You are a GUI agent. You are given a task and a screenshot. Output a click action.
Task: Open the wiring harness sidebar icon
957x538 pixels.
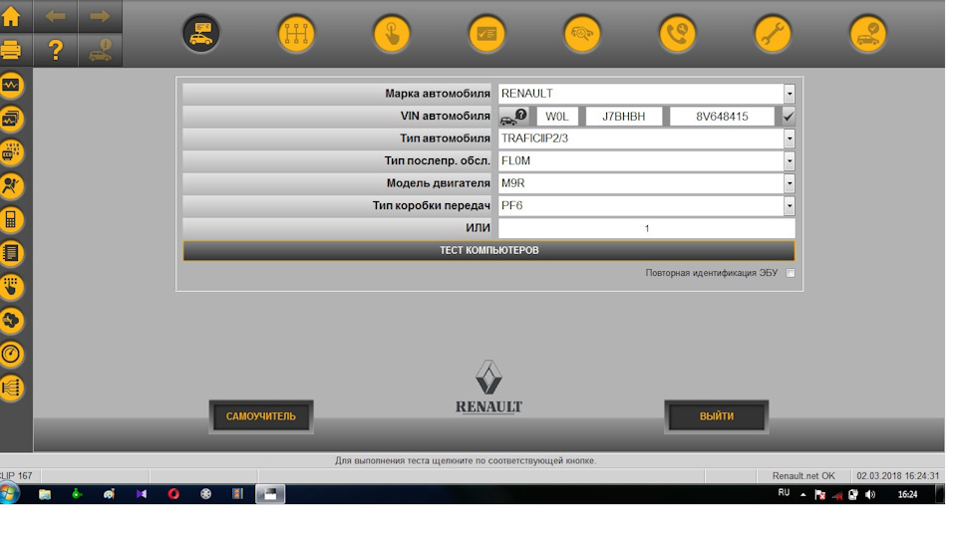[x=12, y=388]
